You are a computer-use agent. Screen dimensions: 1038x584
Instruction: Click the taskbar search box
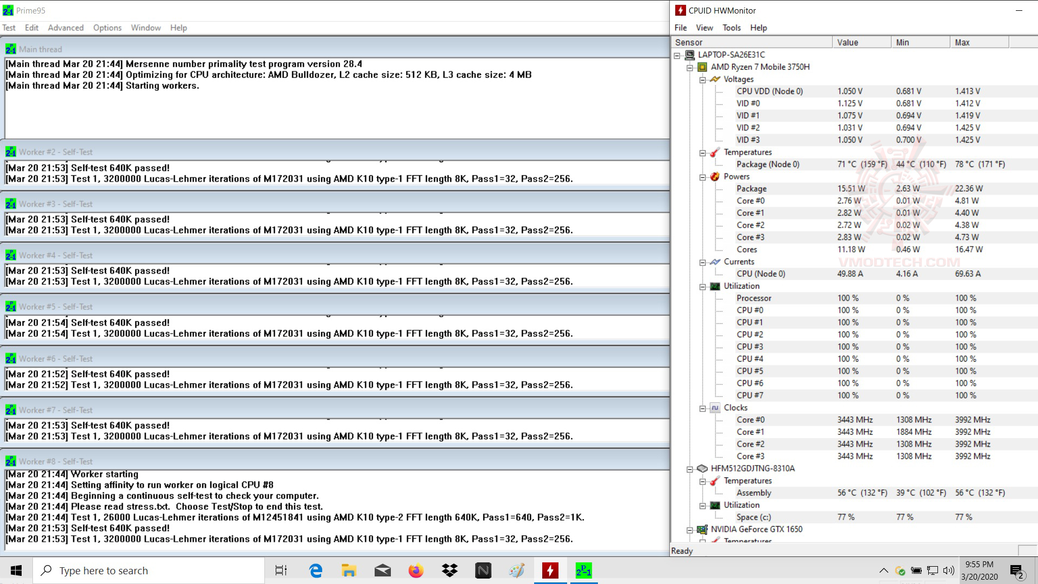(x=149, y=570)
